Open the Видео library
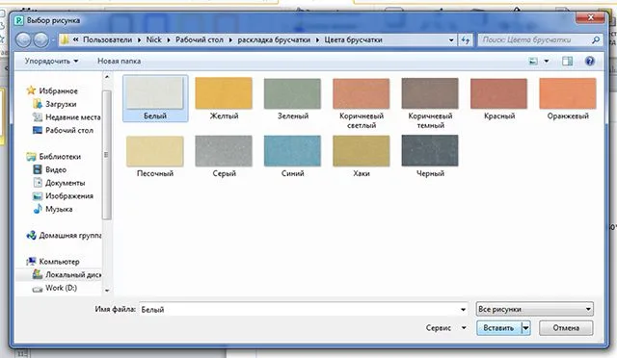This screenshot has width=617, height=358. click(49, 169)
